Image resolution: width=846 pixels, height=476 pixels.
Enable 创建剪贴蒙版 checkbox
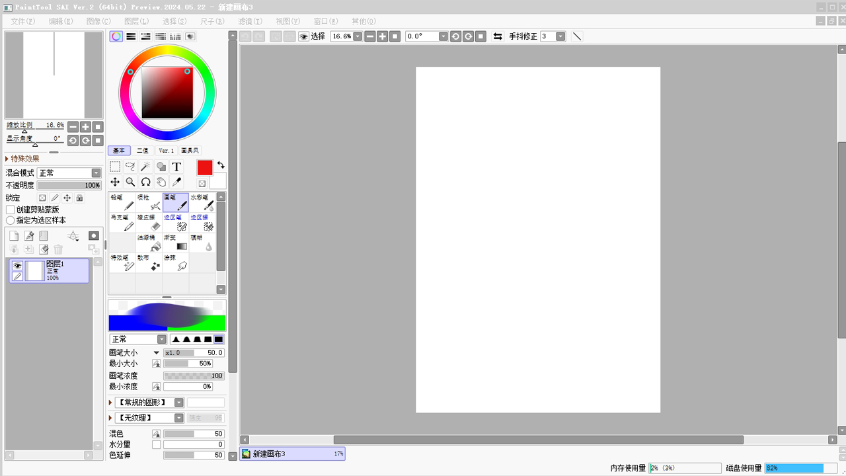11,210
